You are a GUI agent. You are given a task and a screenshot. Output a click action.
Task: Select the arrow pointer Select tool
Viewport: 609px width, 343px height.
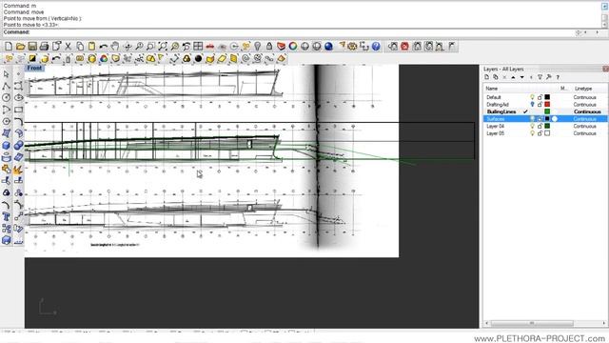click(7, 74)
